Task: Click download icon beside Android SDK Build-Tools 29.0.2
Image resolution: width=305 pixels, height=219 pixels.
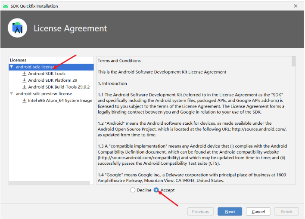Action: 24,87
